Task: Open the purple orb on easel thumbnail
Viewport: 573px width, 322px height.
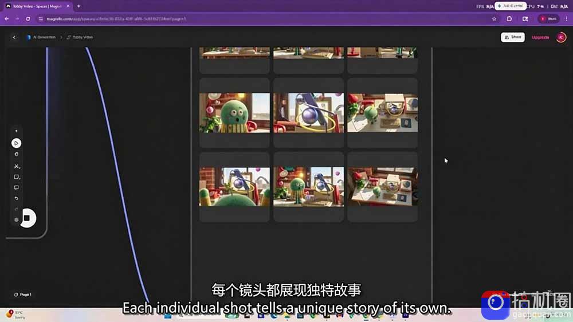Action: (308, 113)
